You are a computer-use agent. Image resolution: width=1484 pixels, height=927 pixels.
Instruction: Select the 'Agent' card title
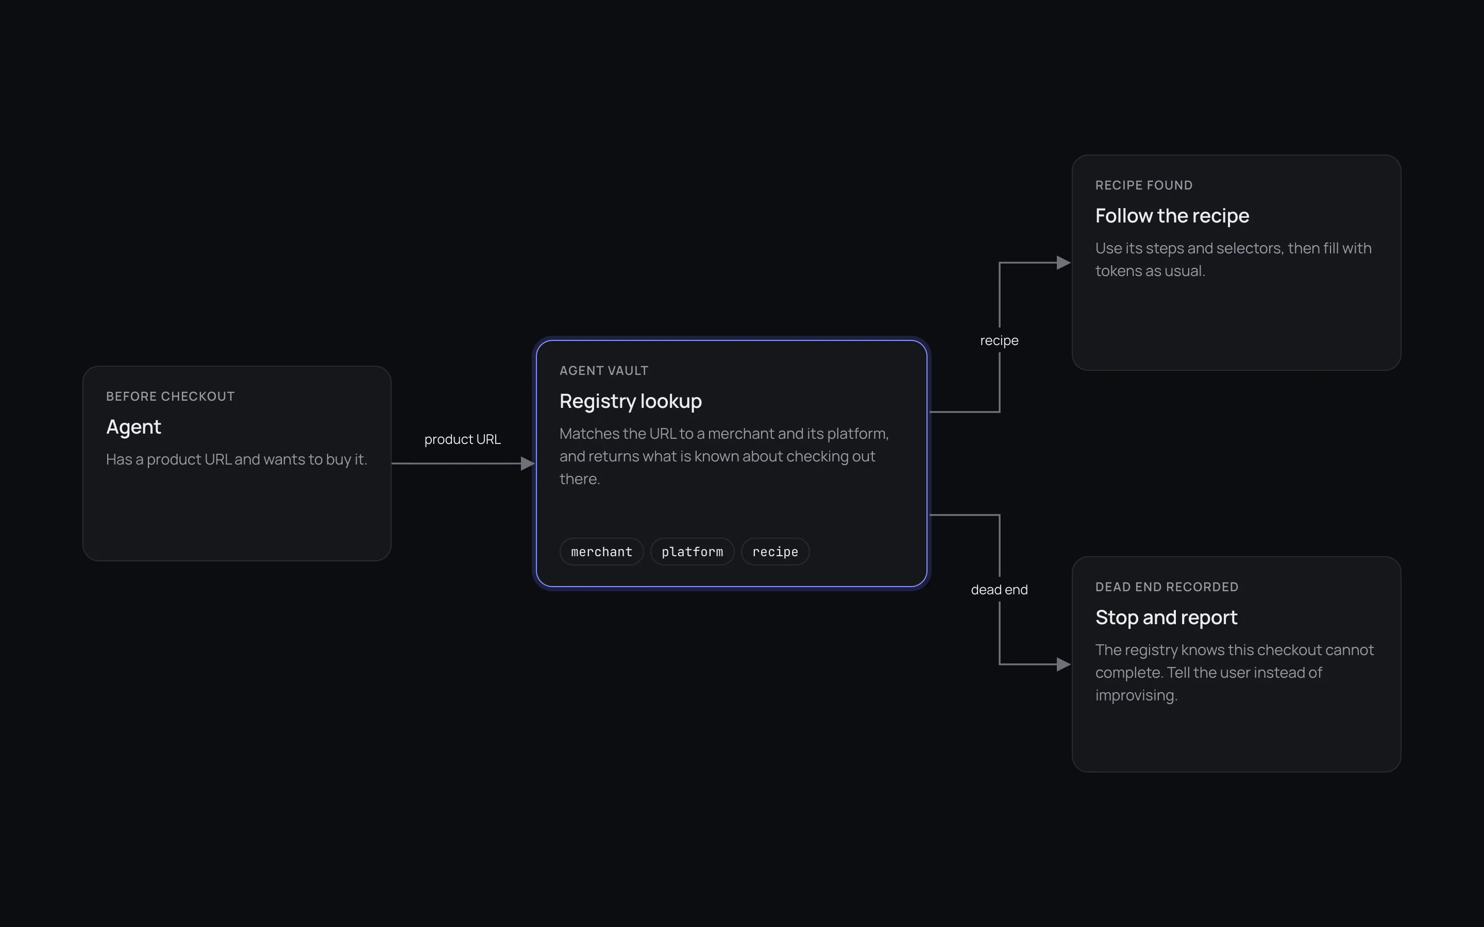tap(133, 427)
